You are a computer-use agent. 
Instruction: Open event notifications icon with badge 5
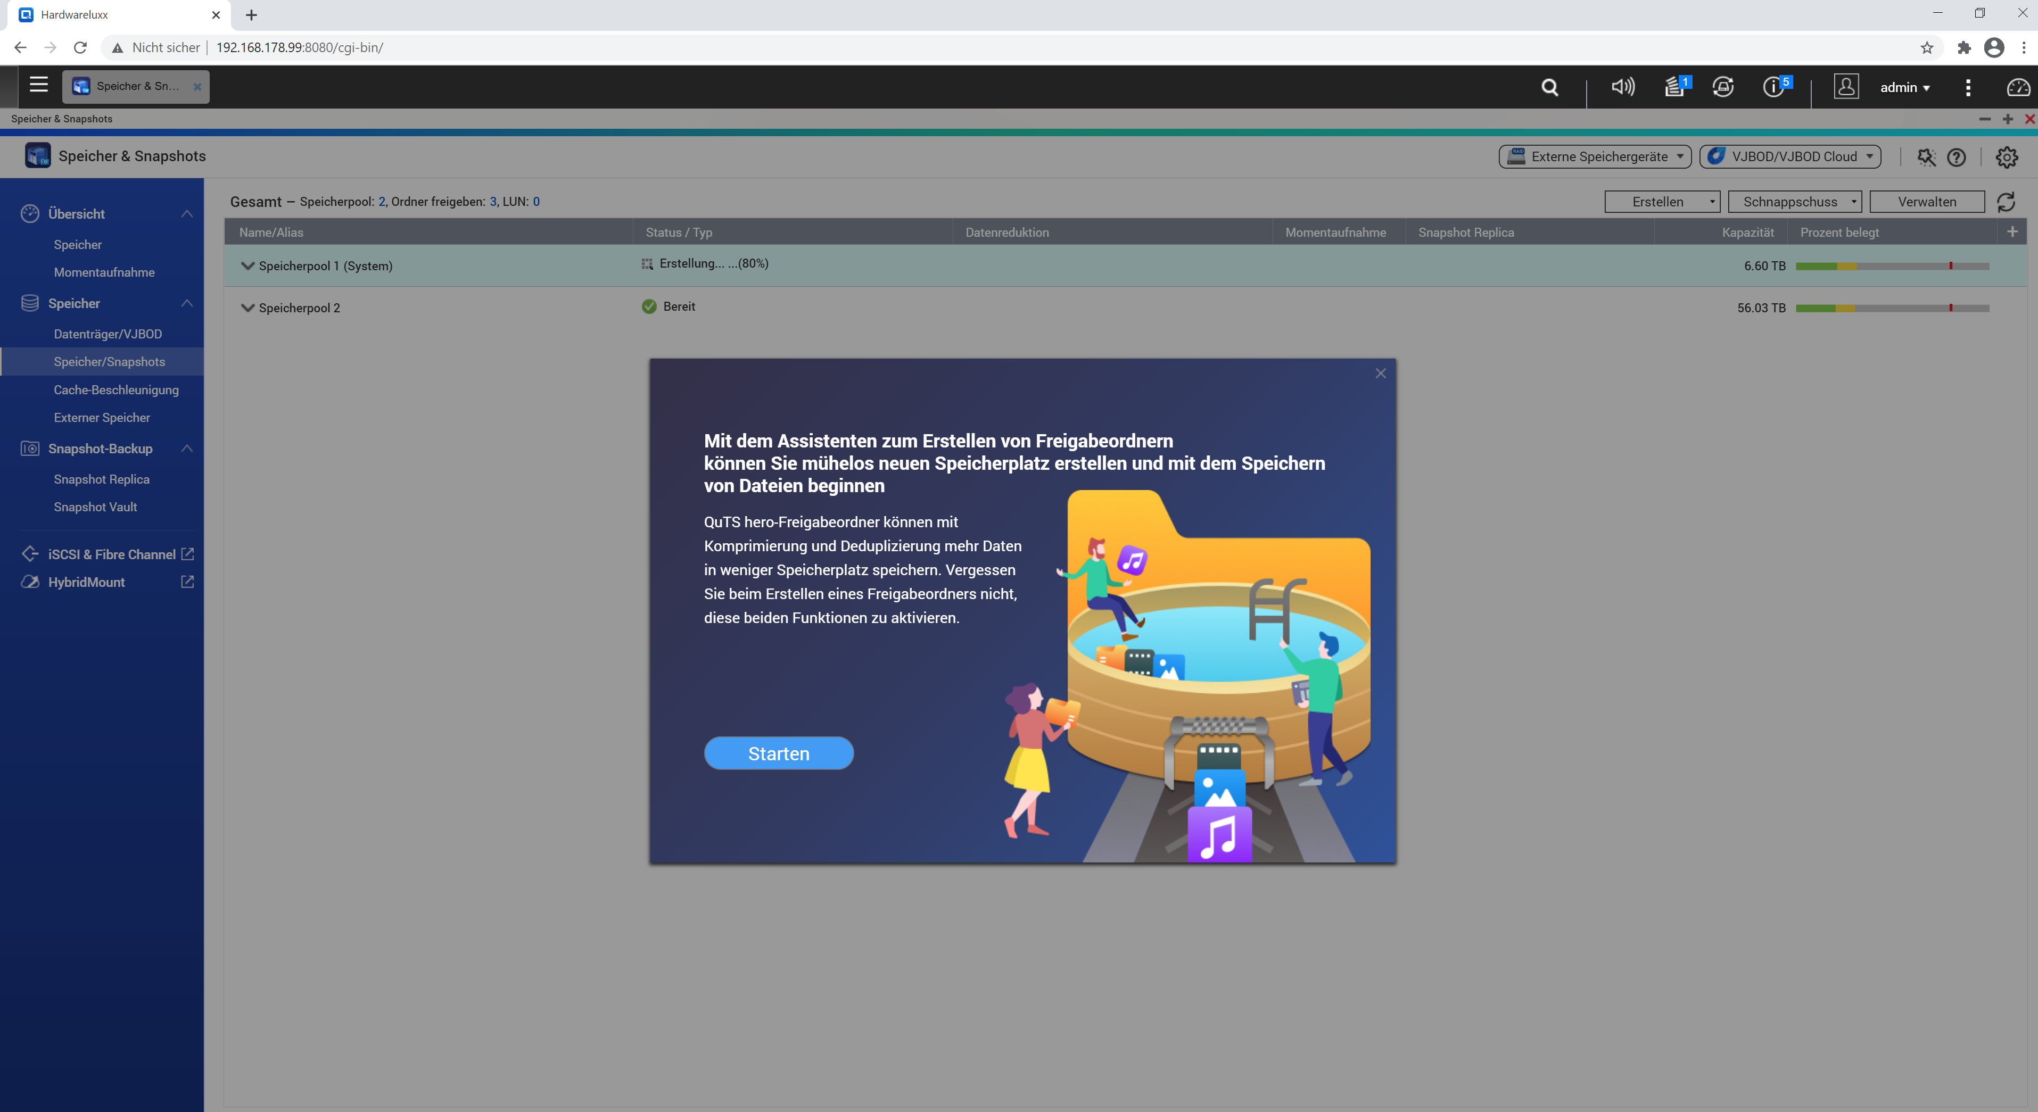(1776, 86)
